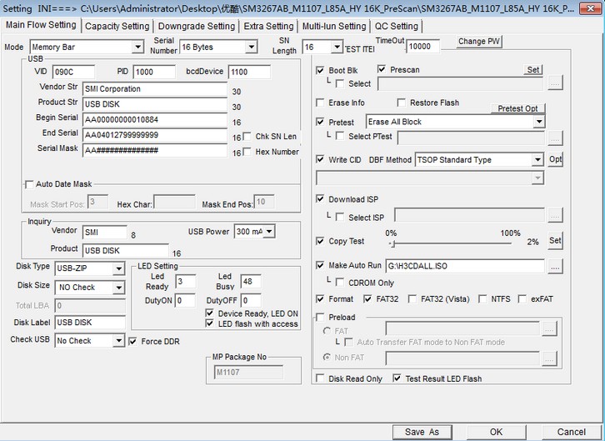
Task: Switch to the Capacity Setting tab
Action: coord(117,26)
